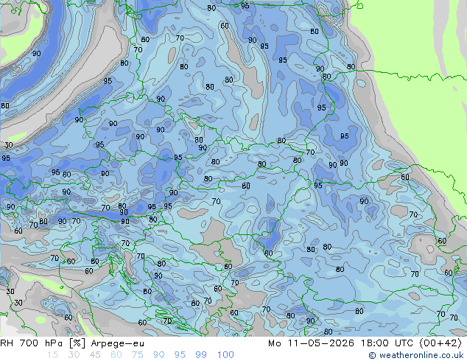Select the legend value 75
Viewport: 467px width, 361px height.
pyautogui.click(x=137, y=355)
